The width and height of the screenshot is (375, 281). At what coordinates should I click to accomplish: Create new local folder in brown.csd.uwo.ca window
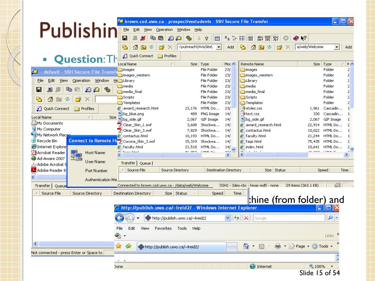tap(161, 47)
